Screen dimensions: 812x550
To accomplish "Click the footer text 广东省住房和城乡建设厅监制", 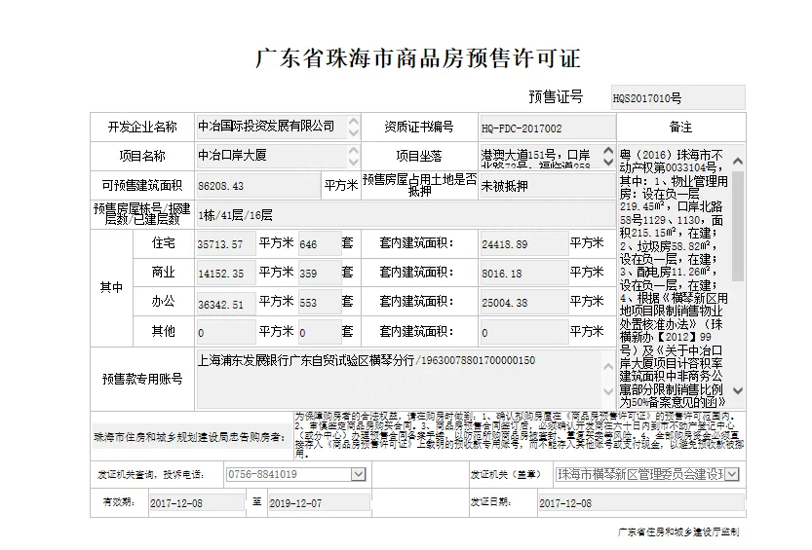I will [x=678, y=532].
